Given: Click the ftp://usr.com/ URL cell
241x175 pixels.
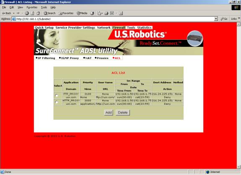Looking at the screenshot, I should (106, 97).
